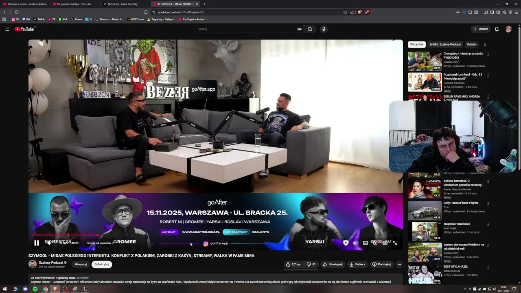The width and height of the screenshot is (521, 293).
Task: Go to the YouTube home logo
Action: [25, 29]
